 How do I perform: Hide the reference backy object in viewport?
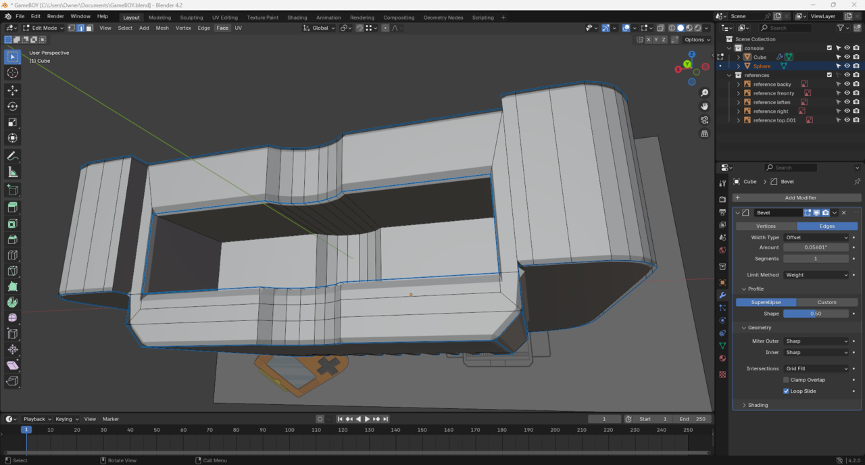click(847, 84)
